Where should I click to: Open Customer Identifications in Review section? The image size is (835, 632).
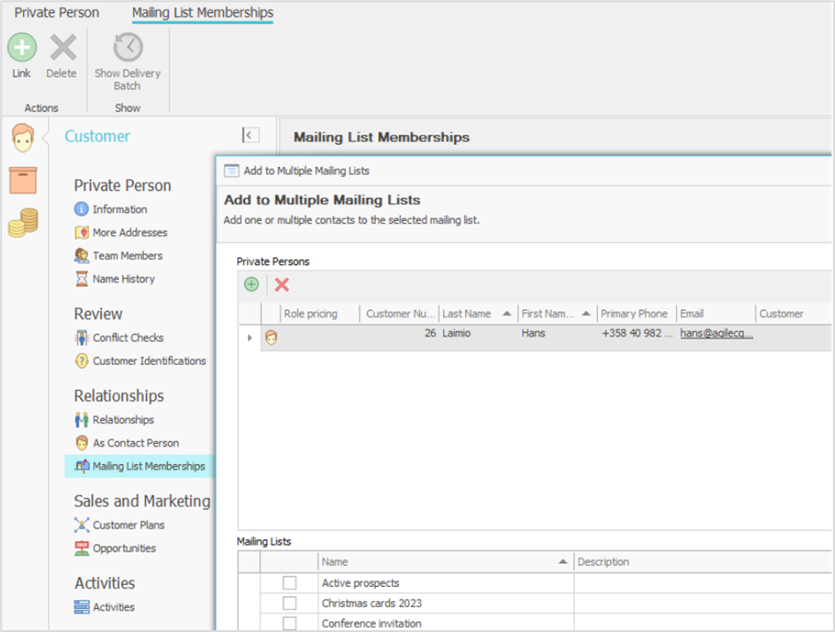tap(149, 361)
